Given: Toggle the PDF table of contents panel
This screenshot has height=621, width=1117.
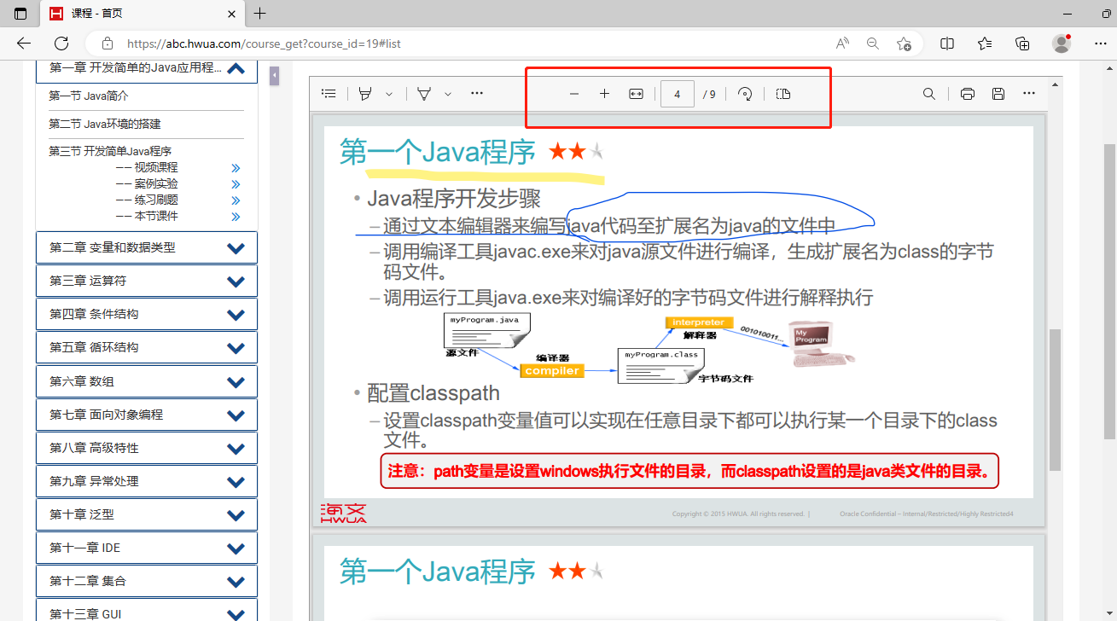Looking at the screenshot, I should [329, 94].
